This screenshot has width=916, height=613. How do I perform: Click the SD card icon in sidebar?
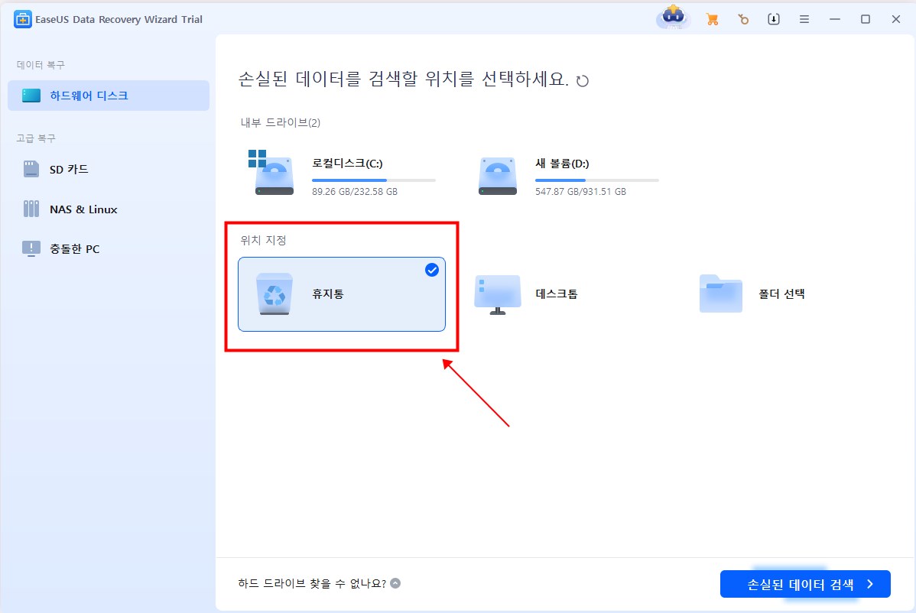point(31,170)
